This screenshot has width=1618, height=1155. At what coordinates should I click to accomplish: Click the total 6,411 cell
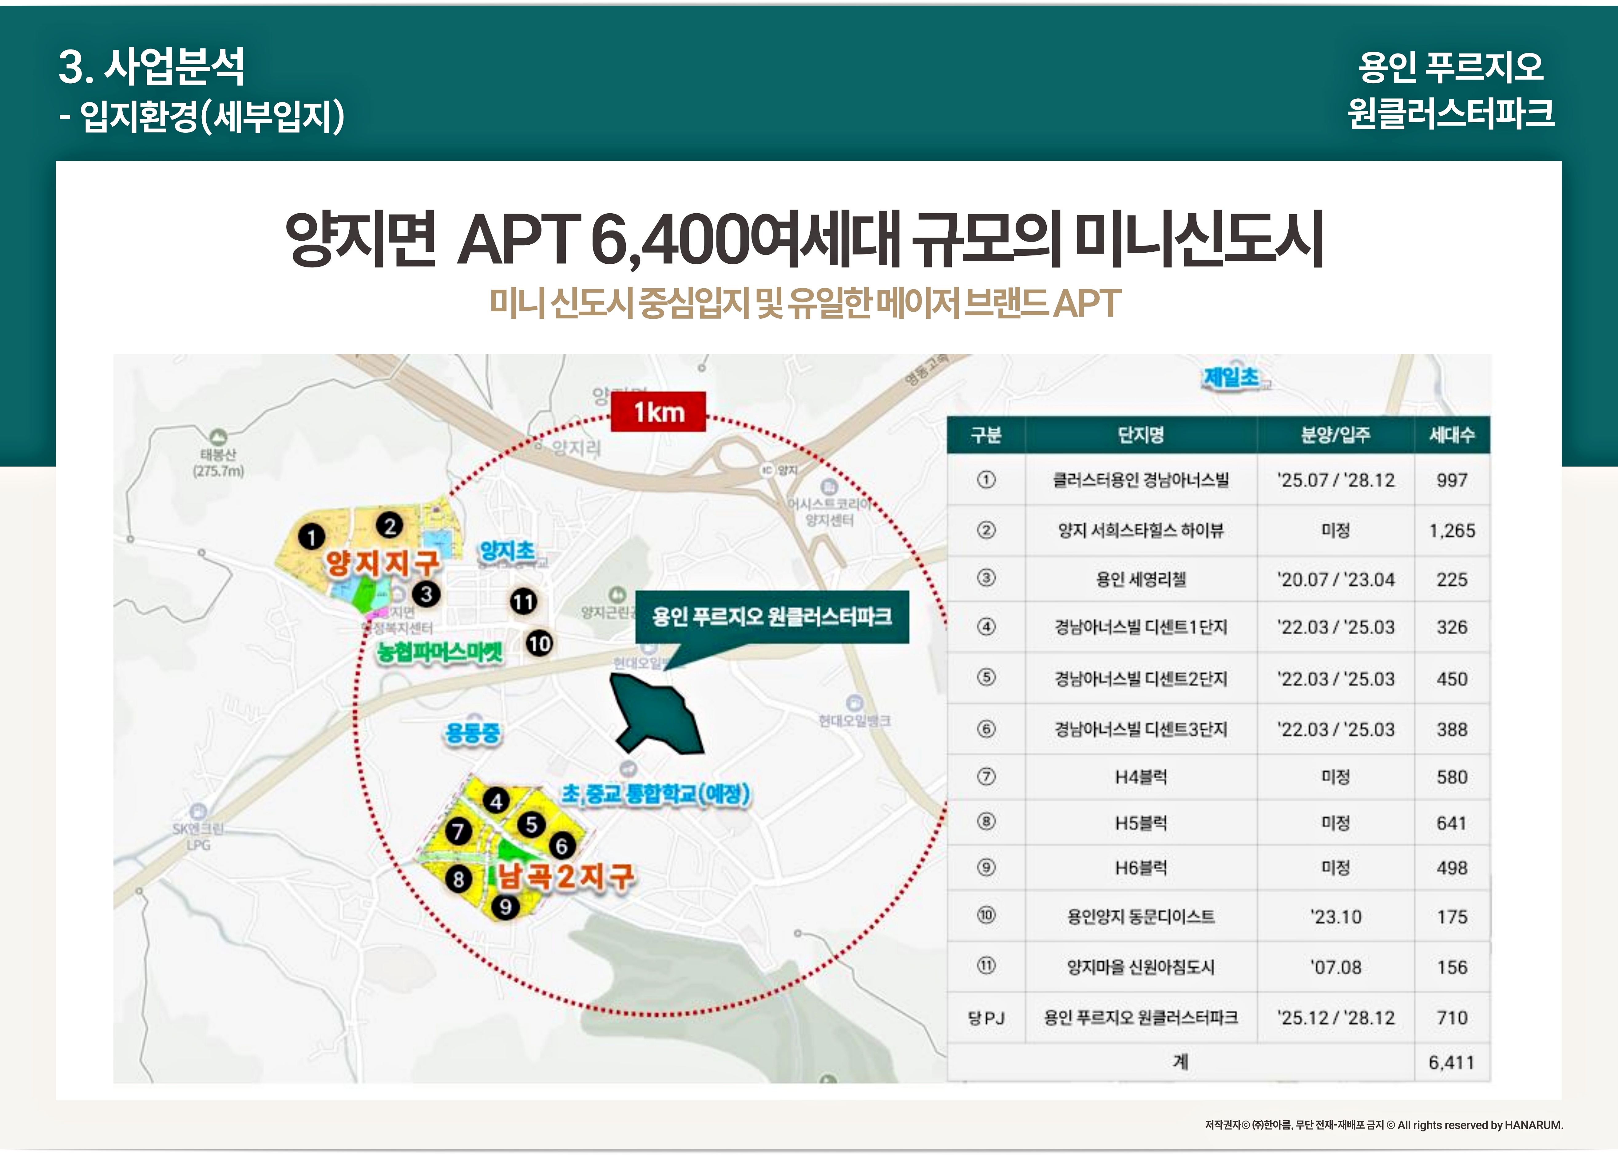click(1452, 1062)
